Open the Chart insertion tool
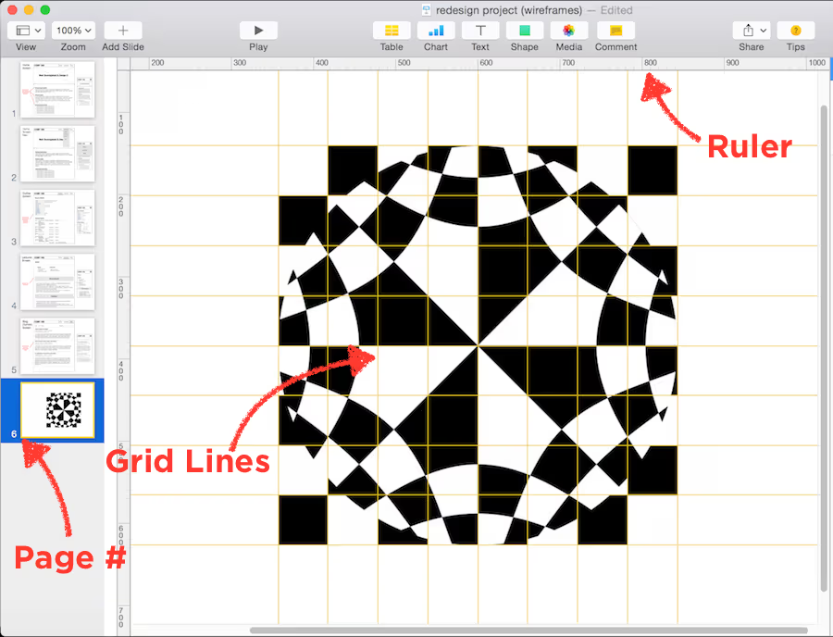The width and height of the screenshot is (833, 637). [436, 31]
